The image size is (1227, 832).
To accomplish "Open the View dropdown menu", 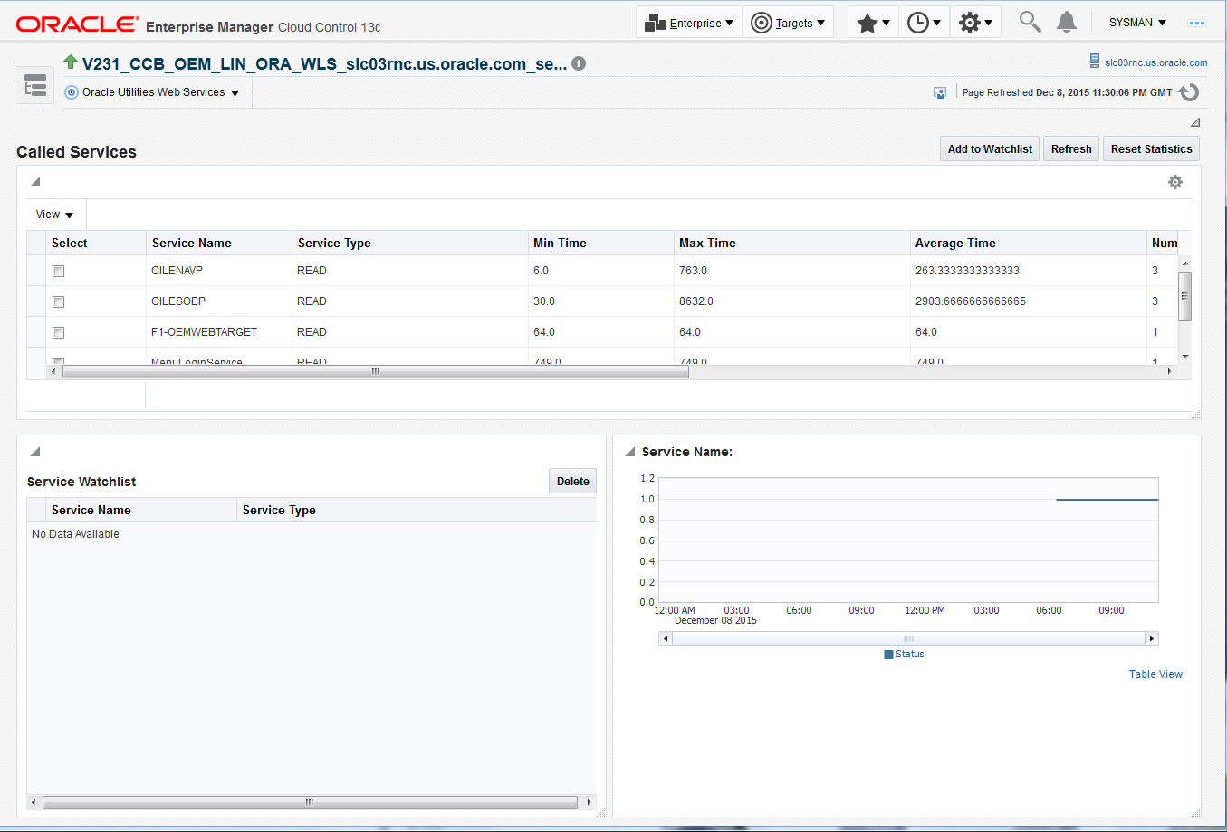I will click(54, 215).
